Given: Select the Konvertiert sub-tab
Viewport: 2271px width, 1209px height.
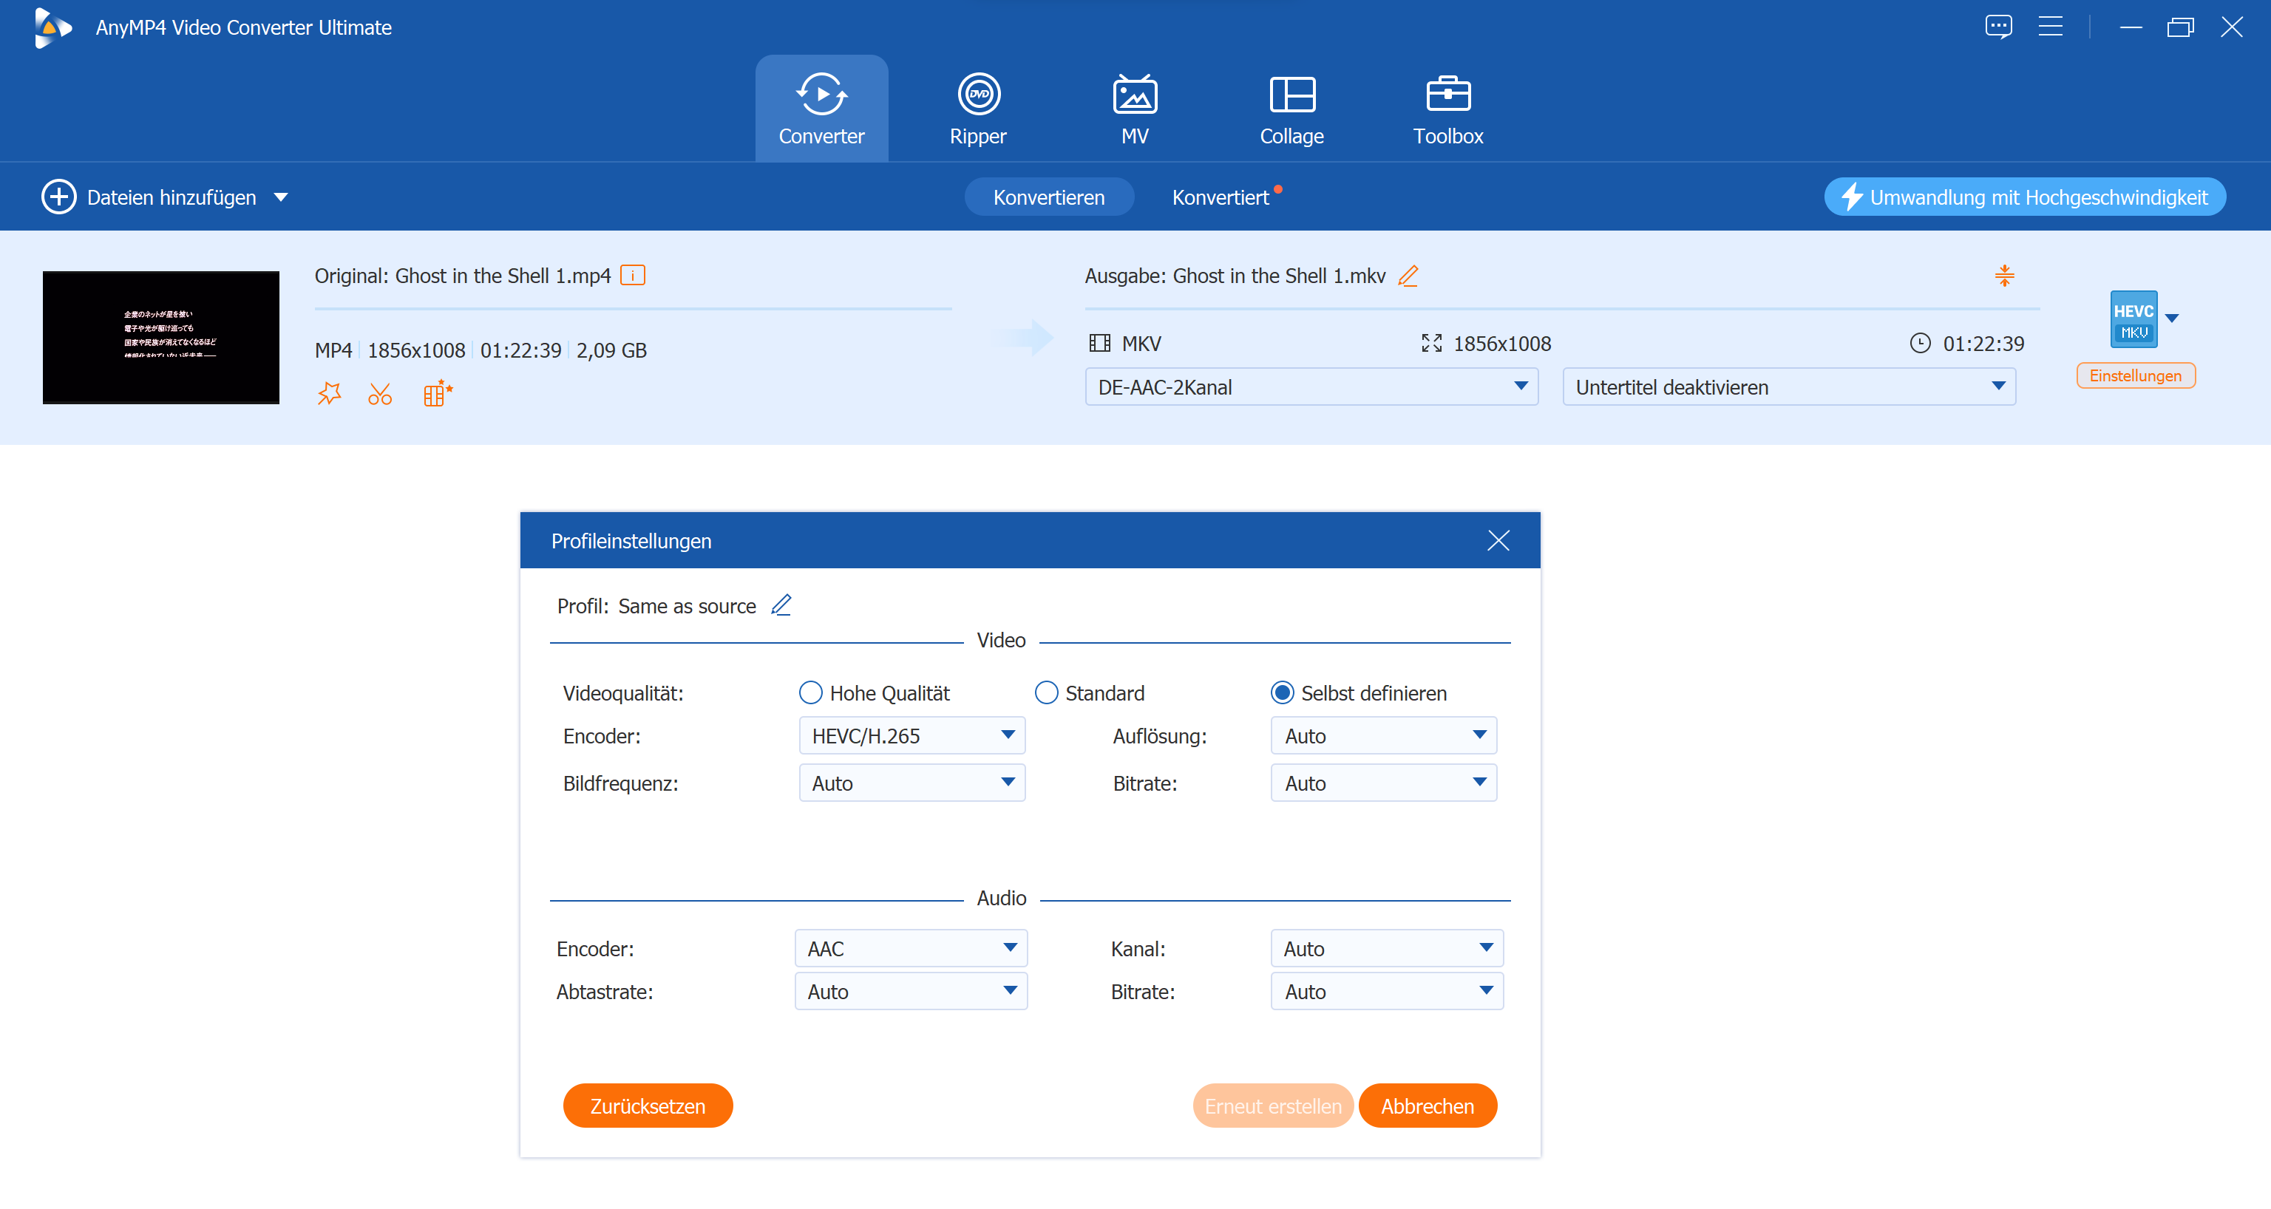Looking at the screenshot, I should 1220,197.
